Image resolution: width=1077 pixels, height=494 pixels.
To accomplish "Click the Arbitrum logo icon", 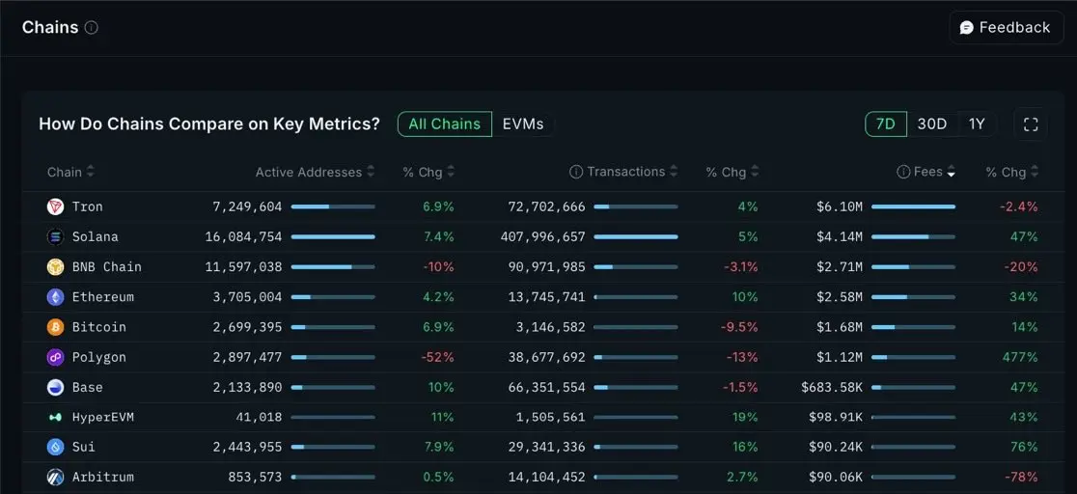I will click(55, 477).
